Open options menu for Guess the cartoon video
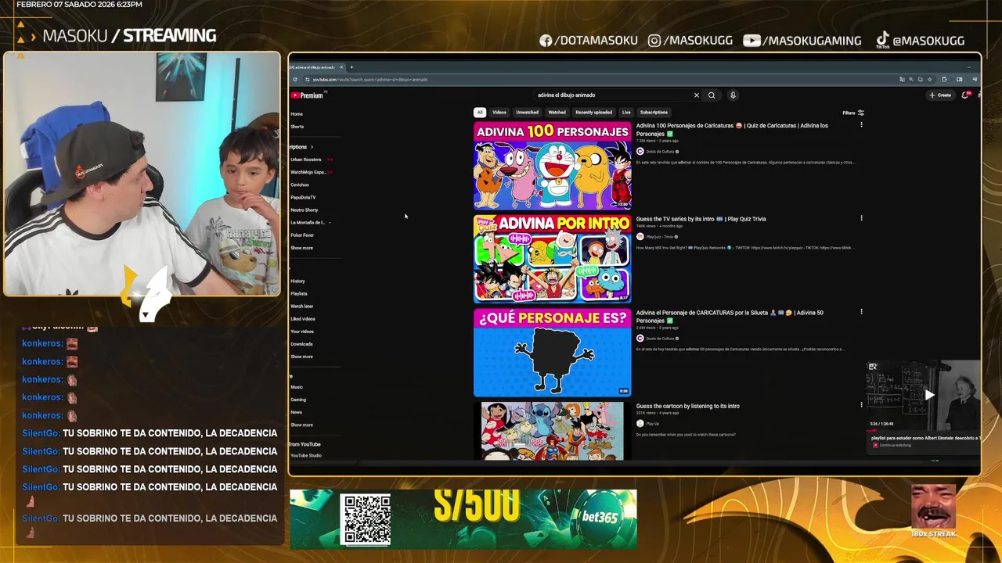The height and width of the screenshot is (563, 1002). (x=861, y=405)
